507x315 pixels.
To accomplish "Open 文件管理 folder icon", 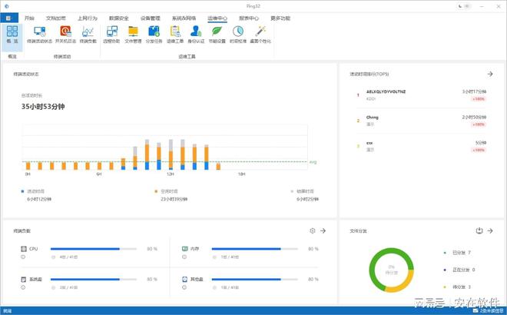I will coord(133,34).
